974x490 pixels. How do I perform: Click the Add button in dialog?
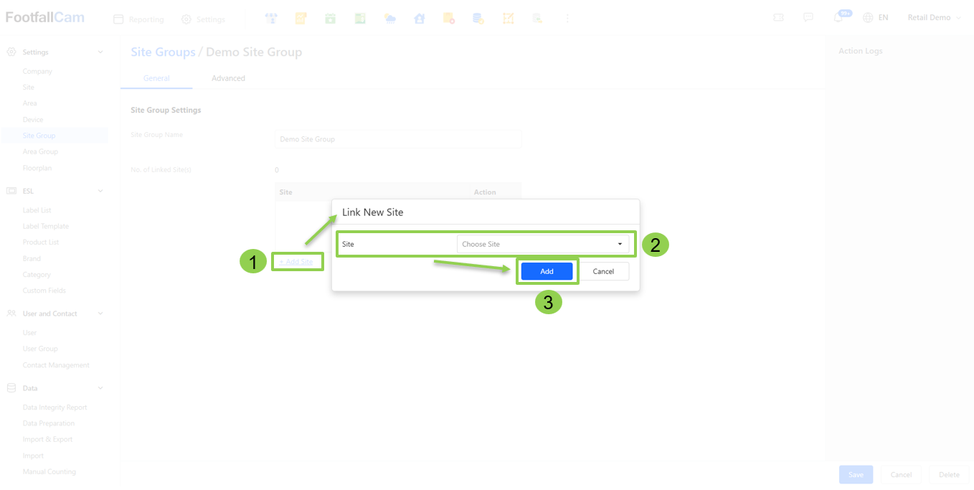547,271
